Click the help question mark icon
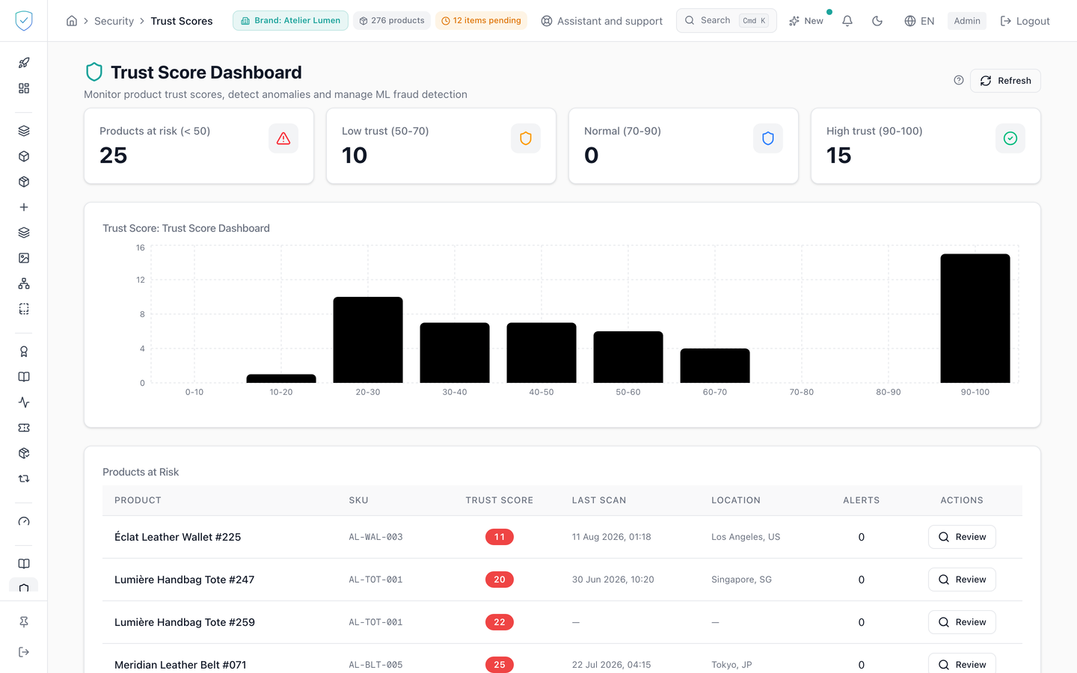Viewport: 1077px width, 673px height. [x=959, y=80]
